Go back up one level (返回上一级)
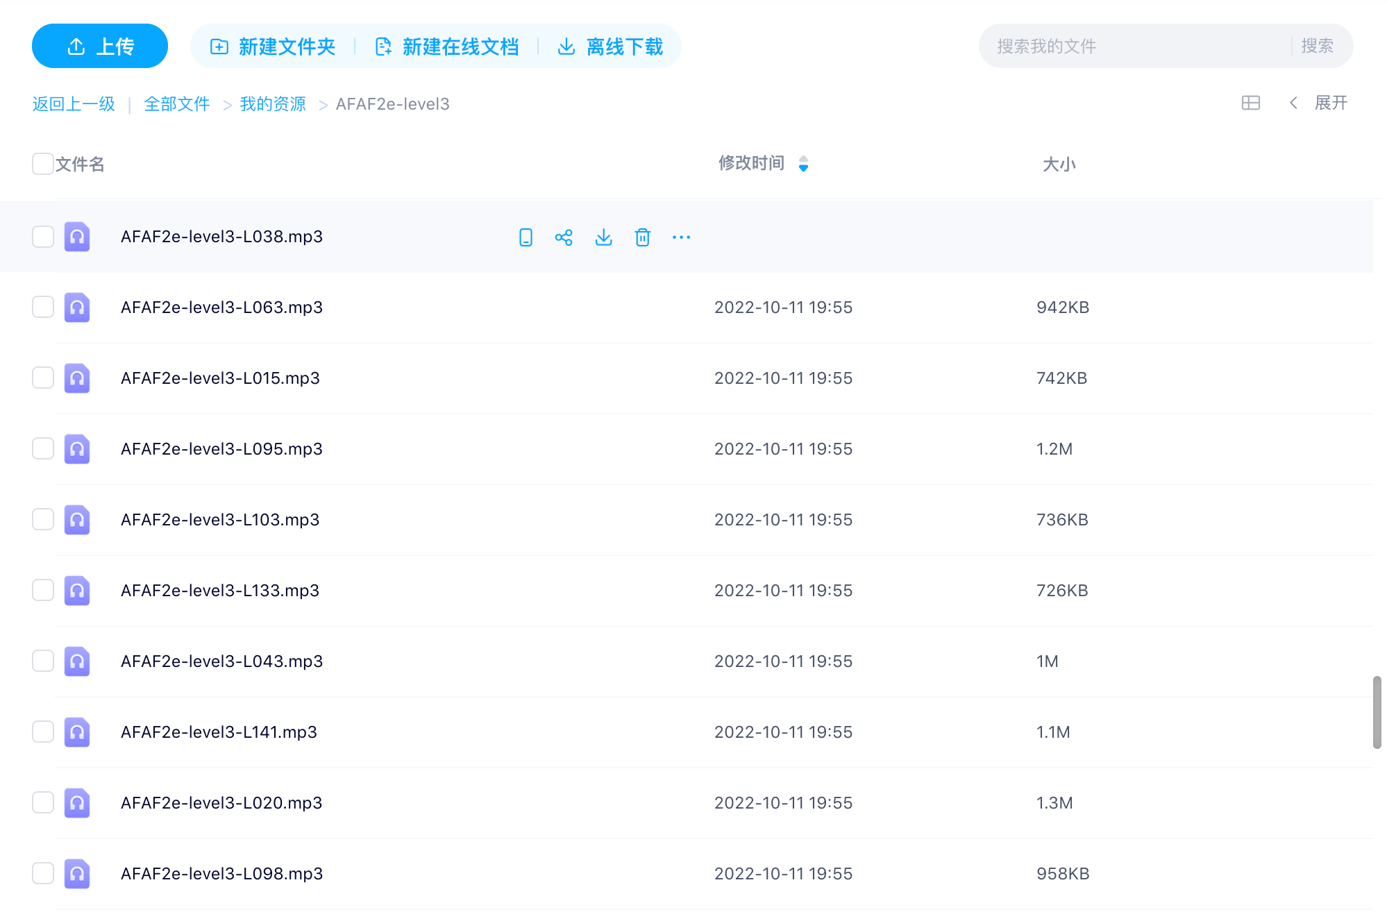The height and width of the screenshot is (912, 1387). pos(74,104)
